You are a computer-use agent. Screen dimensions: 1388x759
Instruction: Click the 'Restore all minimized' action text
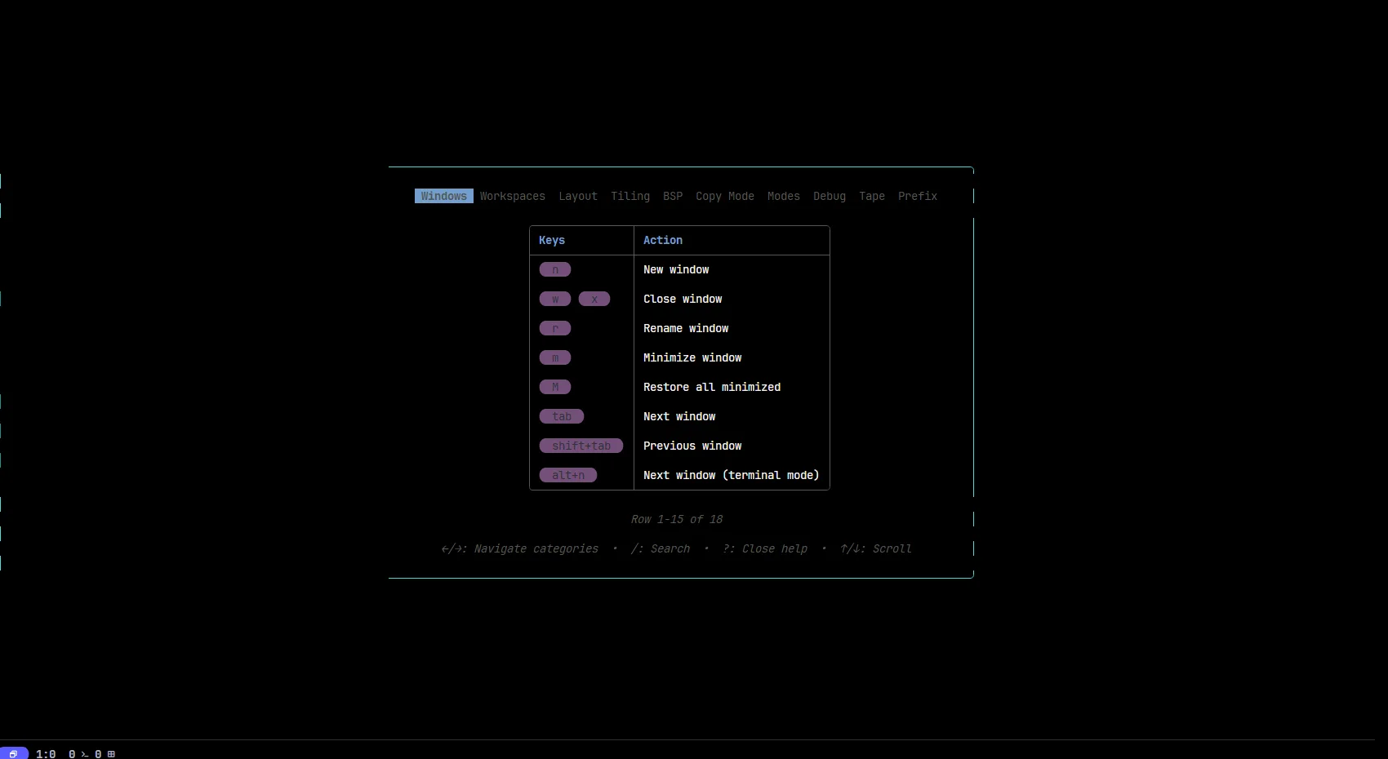pyautogui.click(x=712, y=387)
